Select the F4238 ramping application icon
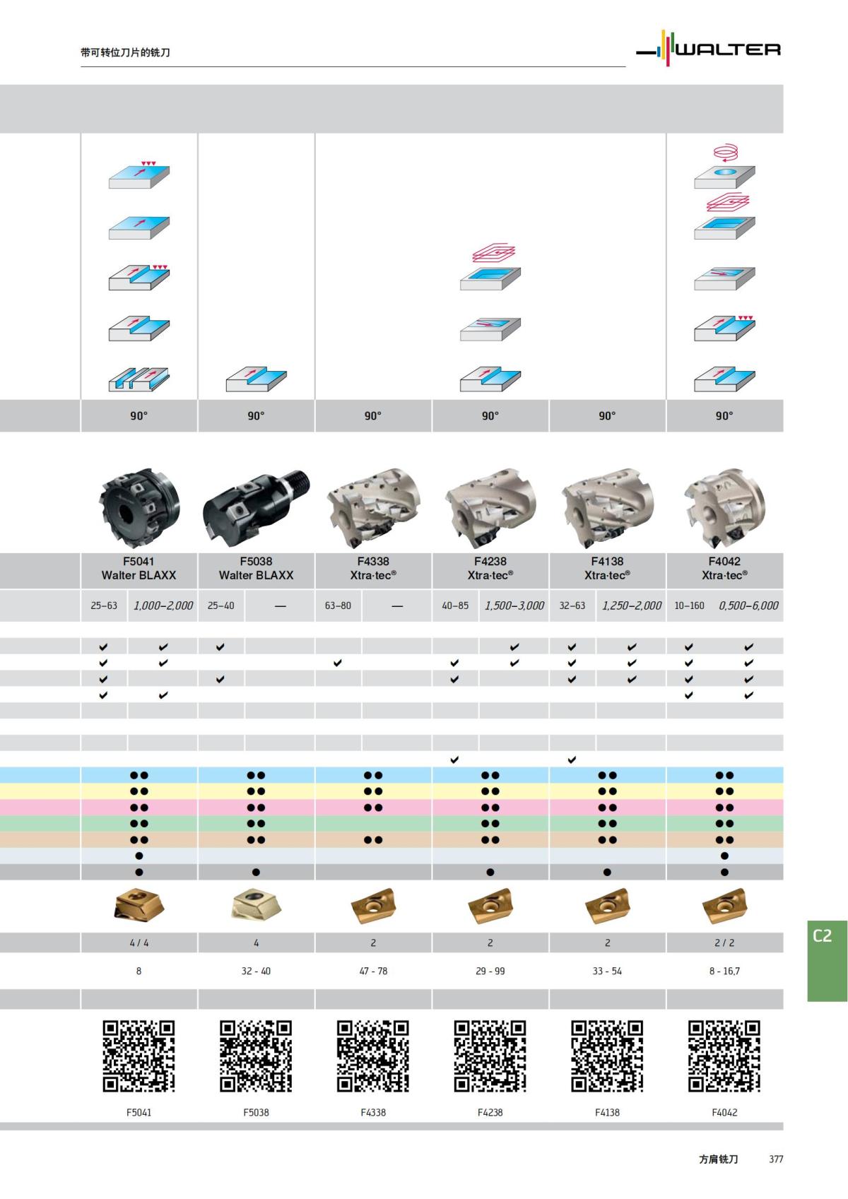Viewport: 848px width, 1199px height. click(490, 329)
